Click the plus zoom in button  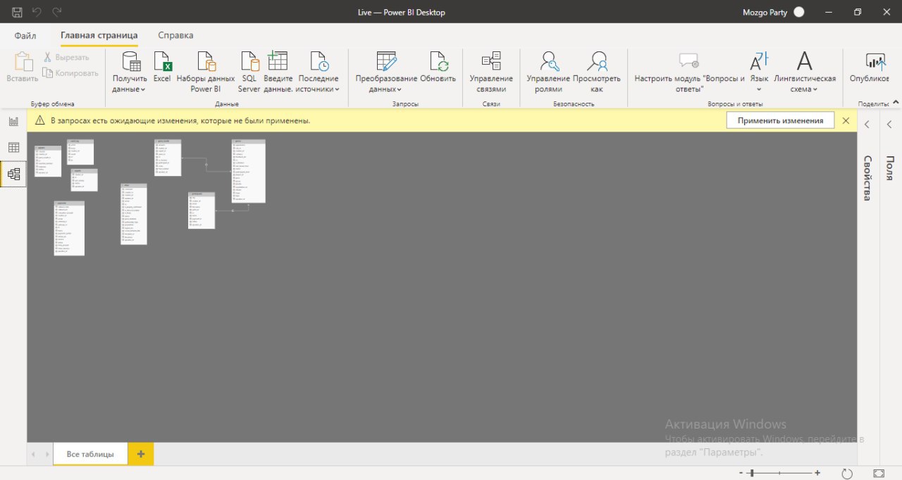(817, 473)
